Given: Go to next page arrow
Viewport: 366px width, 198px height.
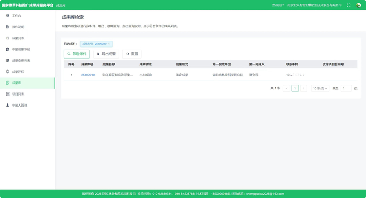Looking at the screenshot, I should click(303, 88).
